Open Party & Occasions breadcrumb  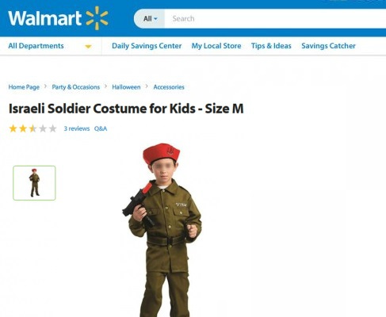[x=76, y=87]
